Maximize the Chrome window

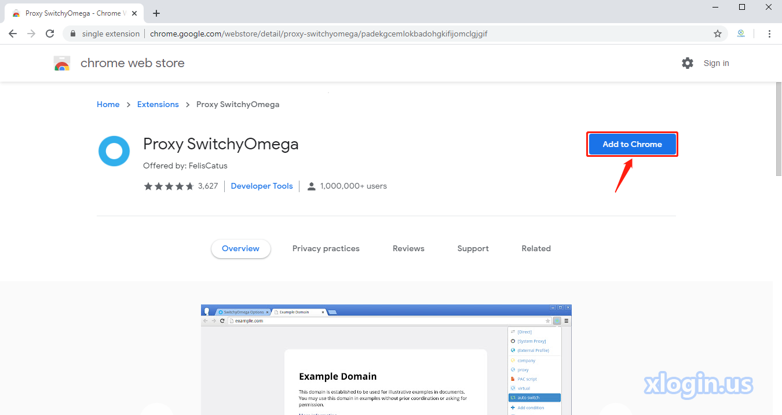(742, 7)
